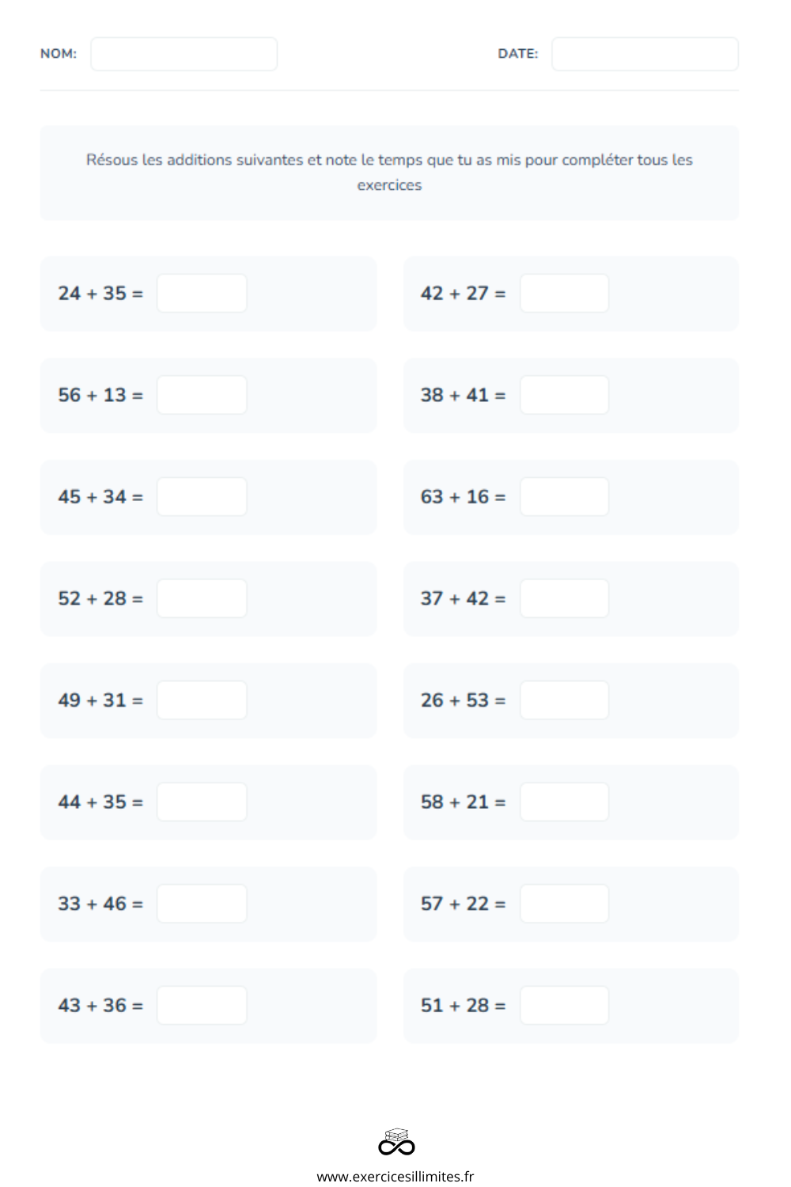Screen dimensions: 791x1187
Task: Click answer box for 63 + 16
Action: (x=564, y=497)
